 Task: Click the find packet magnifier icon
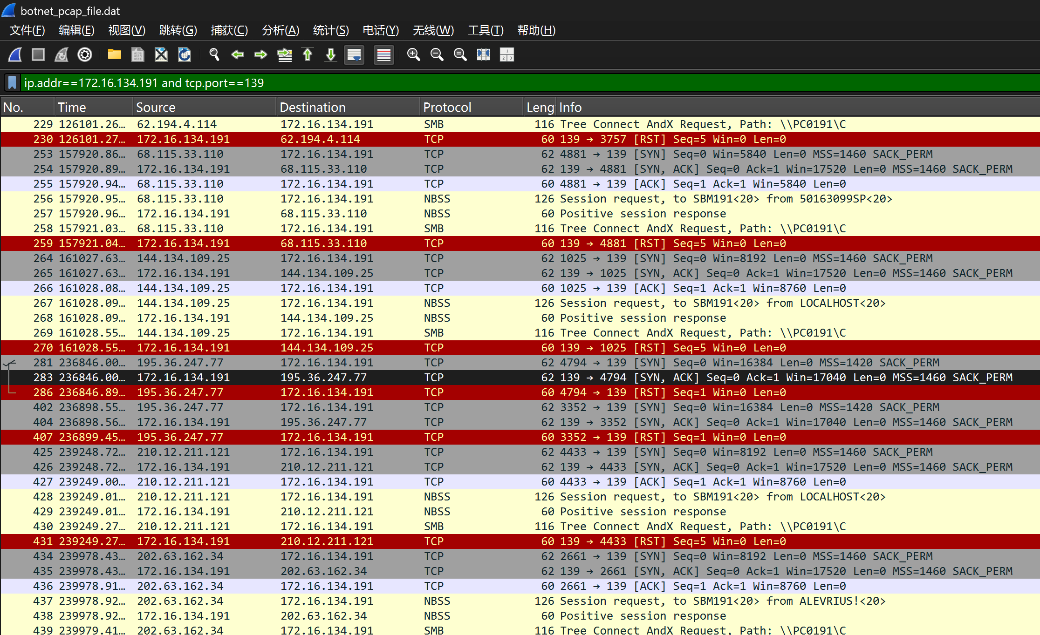pos(214,55)
